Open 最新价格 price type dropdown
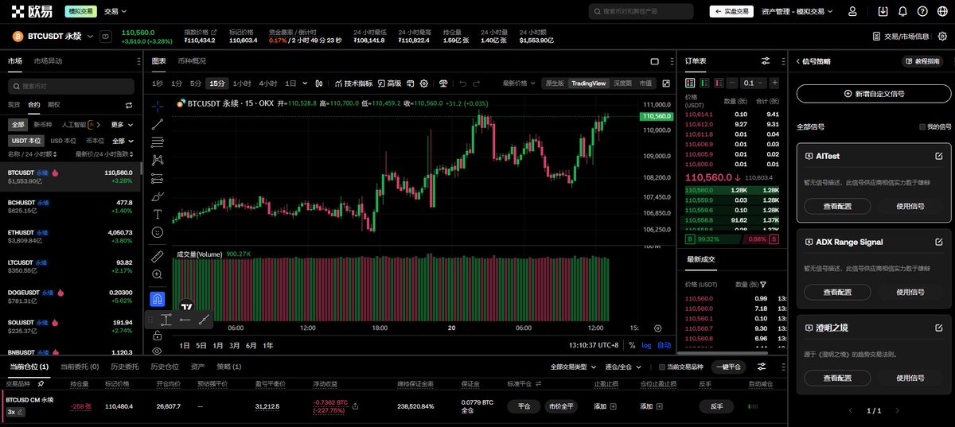955x427 pixels. 518,83
